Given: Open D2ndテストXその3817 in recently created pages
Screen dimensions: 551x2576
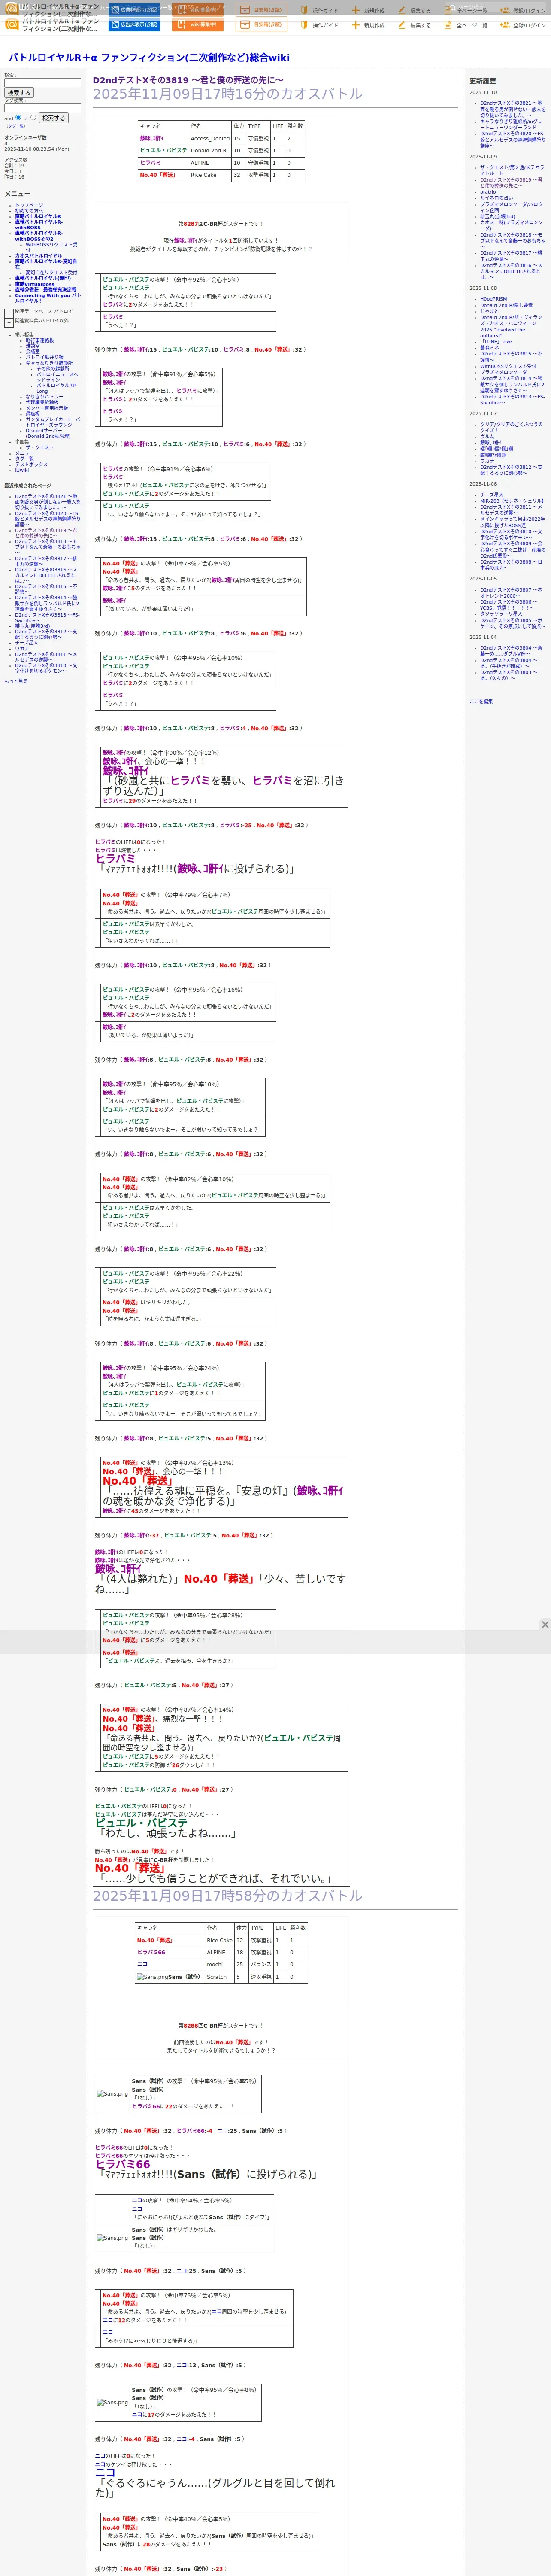Looking at the screenshot, I should (x=46, y=562).
